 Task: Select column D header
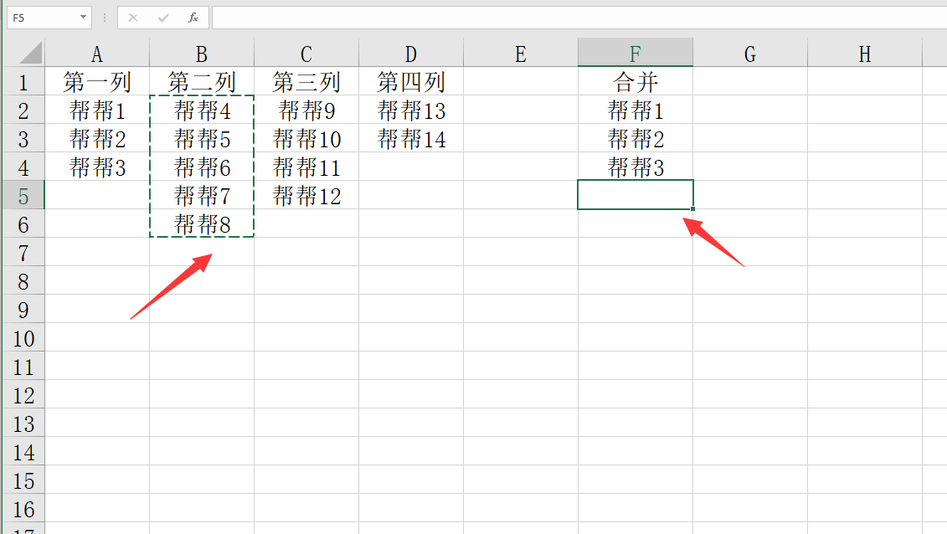pyautogui.click(x=410, y=53)
